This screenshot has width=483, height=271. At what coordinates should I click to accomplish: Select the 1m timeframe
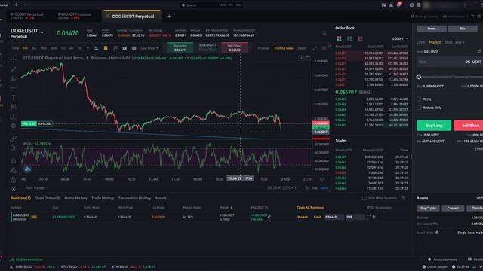click(x=25, y=48)
